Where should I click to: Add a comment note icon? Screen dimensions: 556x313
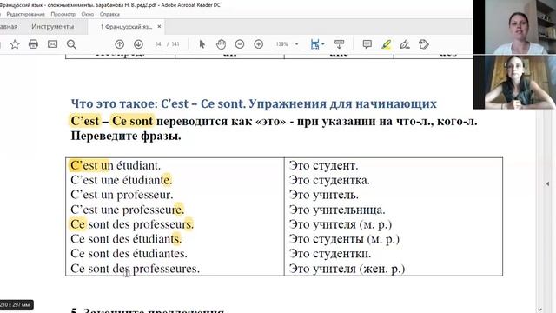pyautogui.click(x=367, y=44)
